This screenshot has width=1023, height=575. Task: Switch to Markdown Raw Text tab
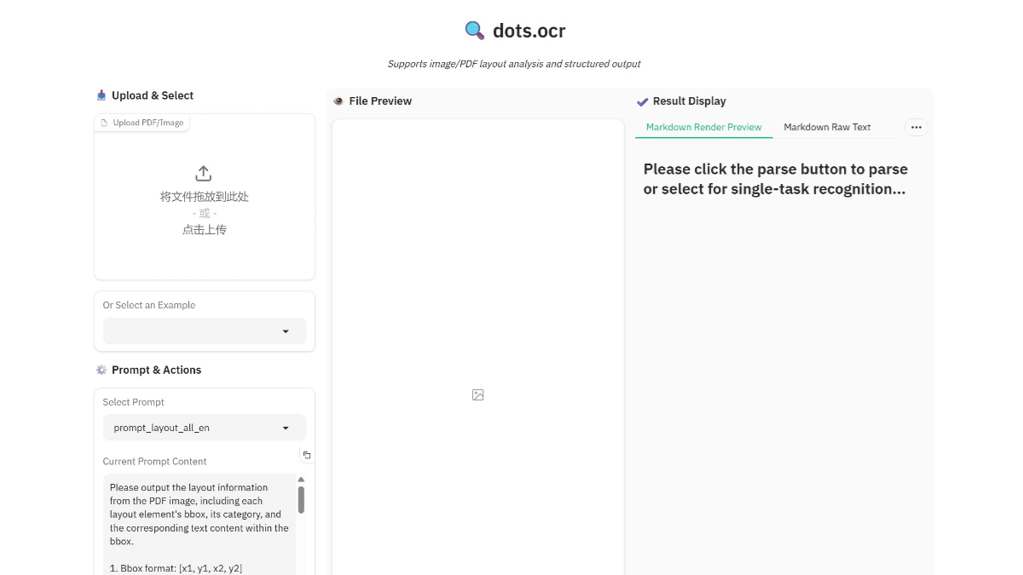(x=827, y=127)
